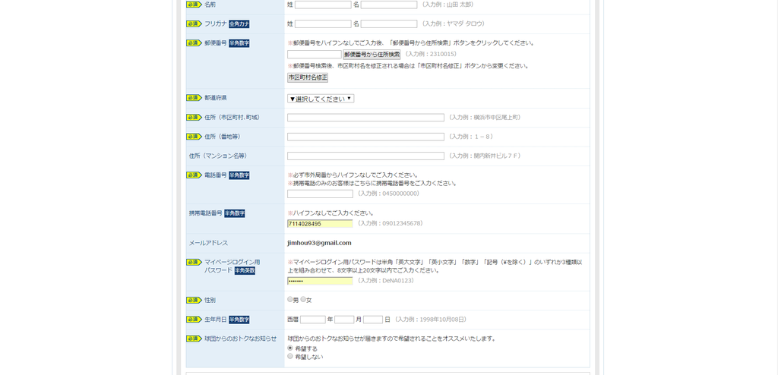Open the 都道府県 選択してください dropdown
This screenshot has width=778, height=375.
321,99
